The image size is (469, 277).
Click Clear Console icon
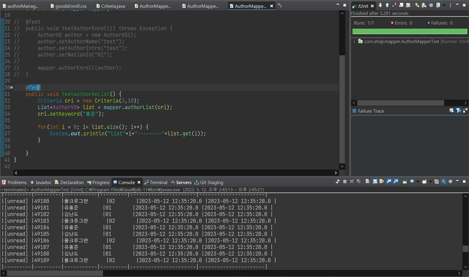368,181
